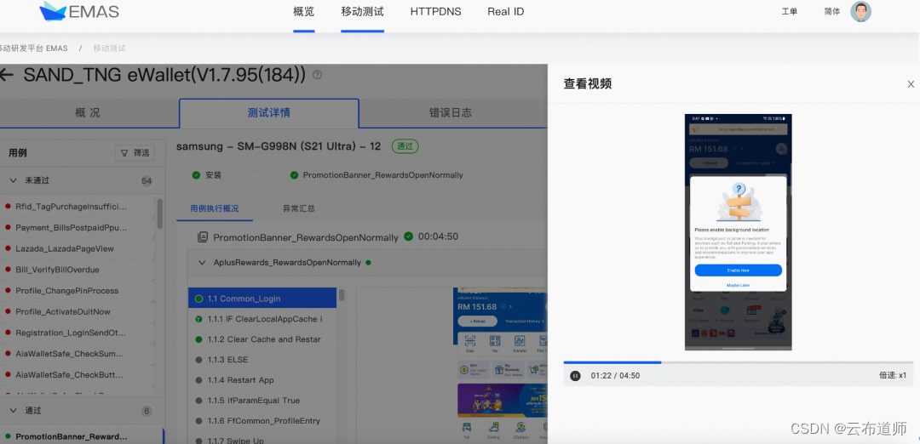920x444 pixels.
Task: Click the 移动研发平台 EMAS breadcrumb
Action: 34,48
